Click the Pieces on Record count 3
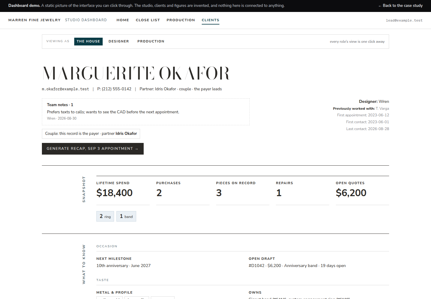Screen dimensions: 431x299 tap(219, 193)
